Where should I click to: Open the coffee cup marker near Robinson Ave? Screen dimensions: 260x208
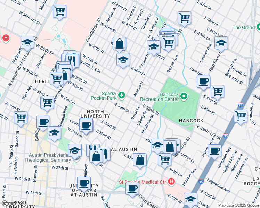(215, 151)
